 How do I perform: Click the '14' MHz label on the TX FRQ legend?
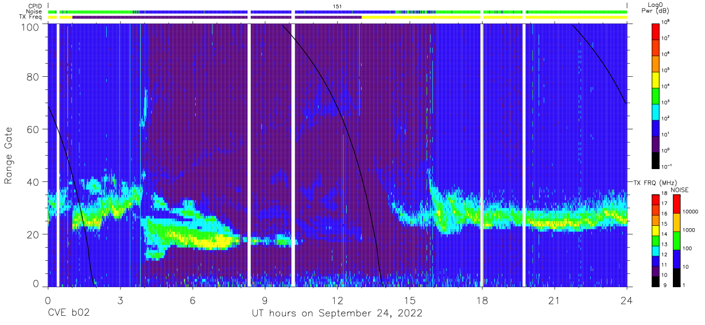(x=665, y=235)
